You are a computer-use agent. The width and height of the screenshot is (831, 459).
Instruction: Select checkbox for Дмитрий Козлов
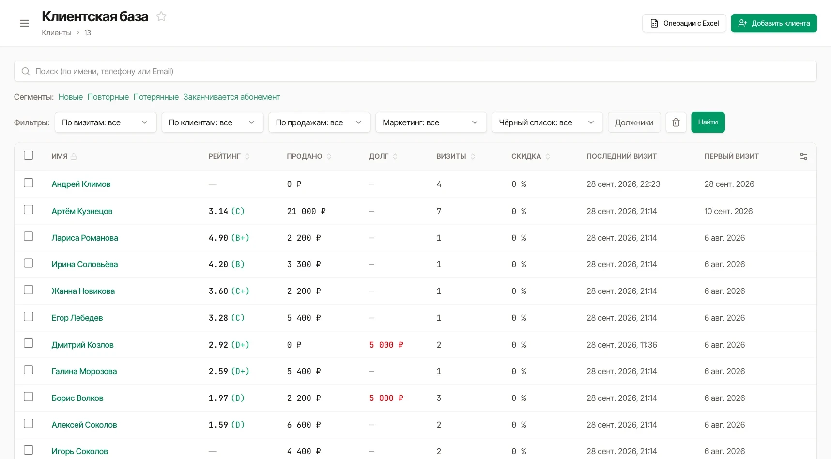click(29, 343)
